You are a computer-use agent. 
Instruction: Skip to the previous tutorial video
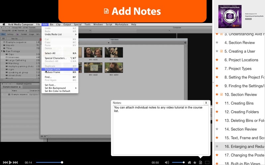click(5, 162)
